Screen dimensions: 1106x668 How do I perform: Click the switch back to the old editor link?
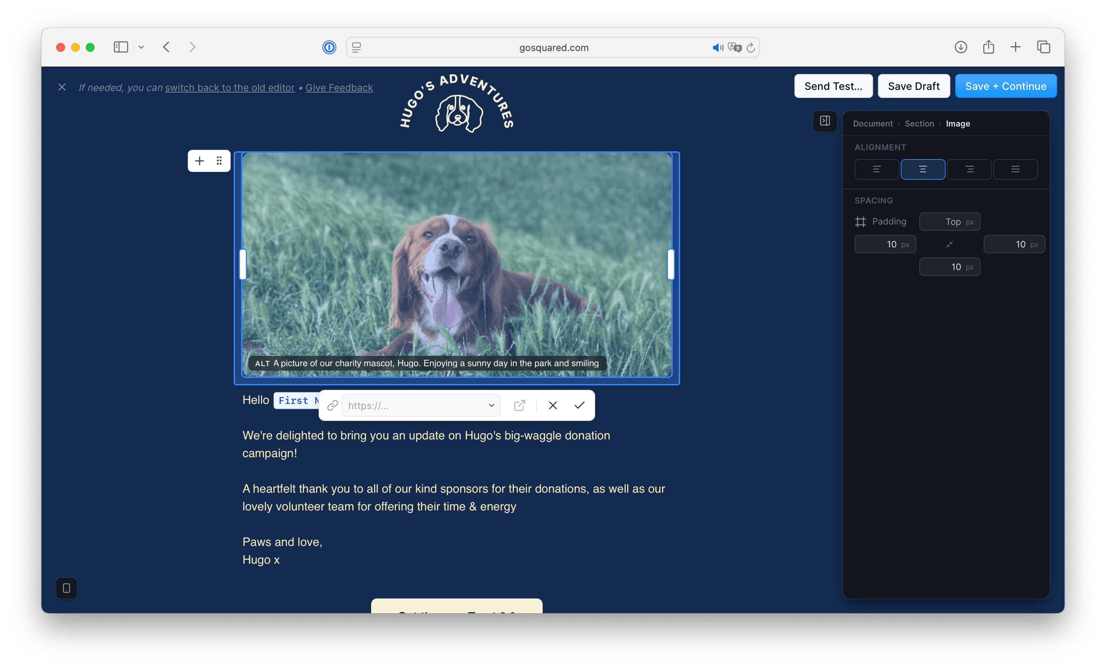click(230, 88)
